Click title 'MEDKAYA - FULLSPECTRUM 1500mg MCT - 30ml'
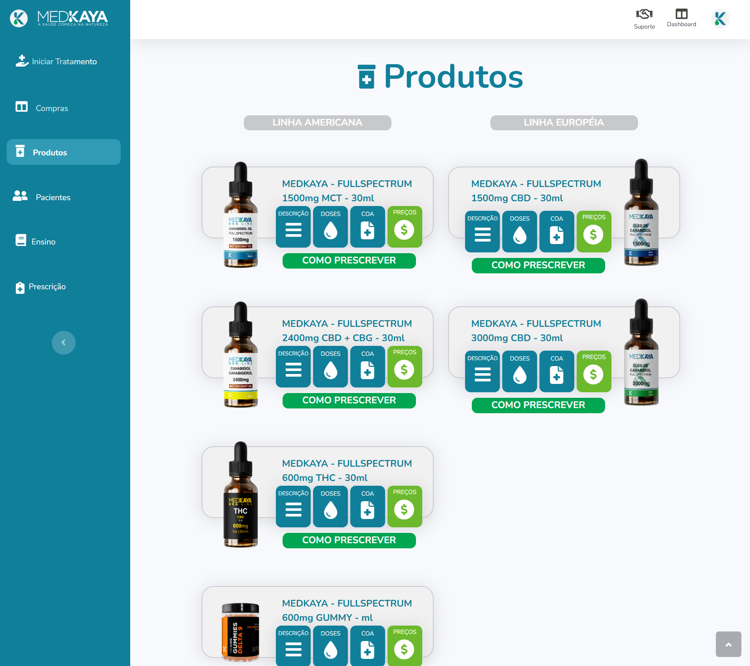Viewport: 750px width, 666px height. coord(347,191)
